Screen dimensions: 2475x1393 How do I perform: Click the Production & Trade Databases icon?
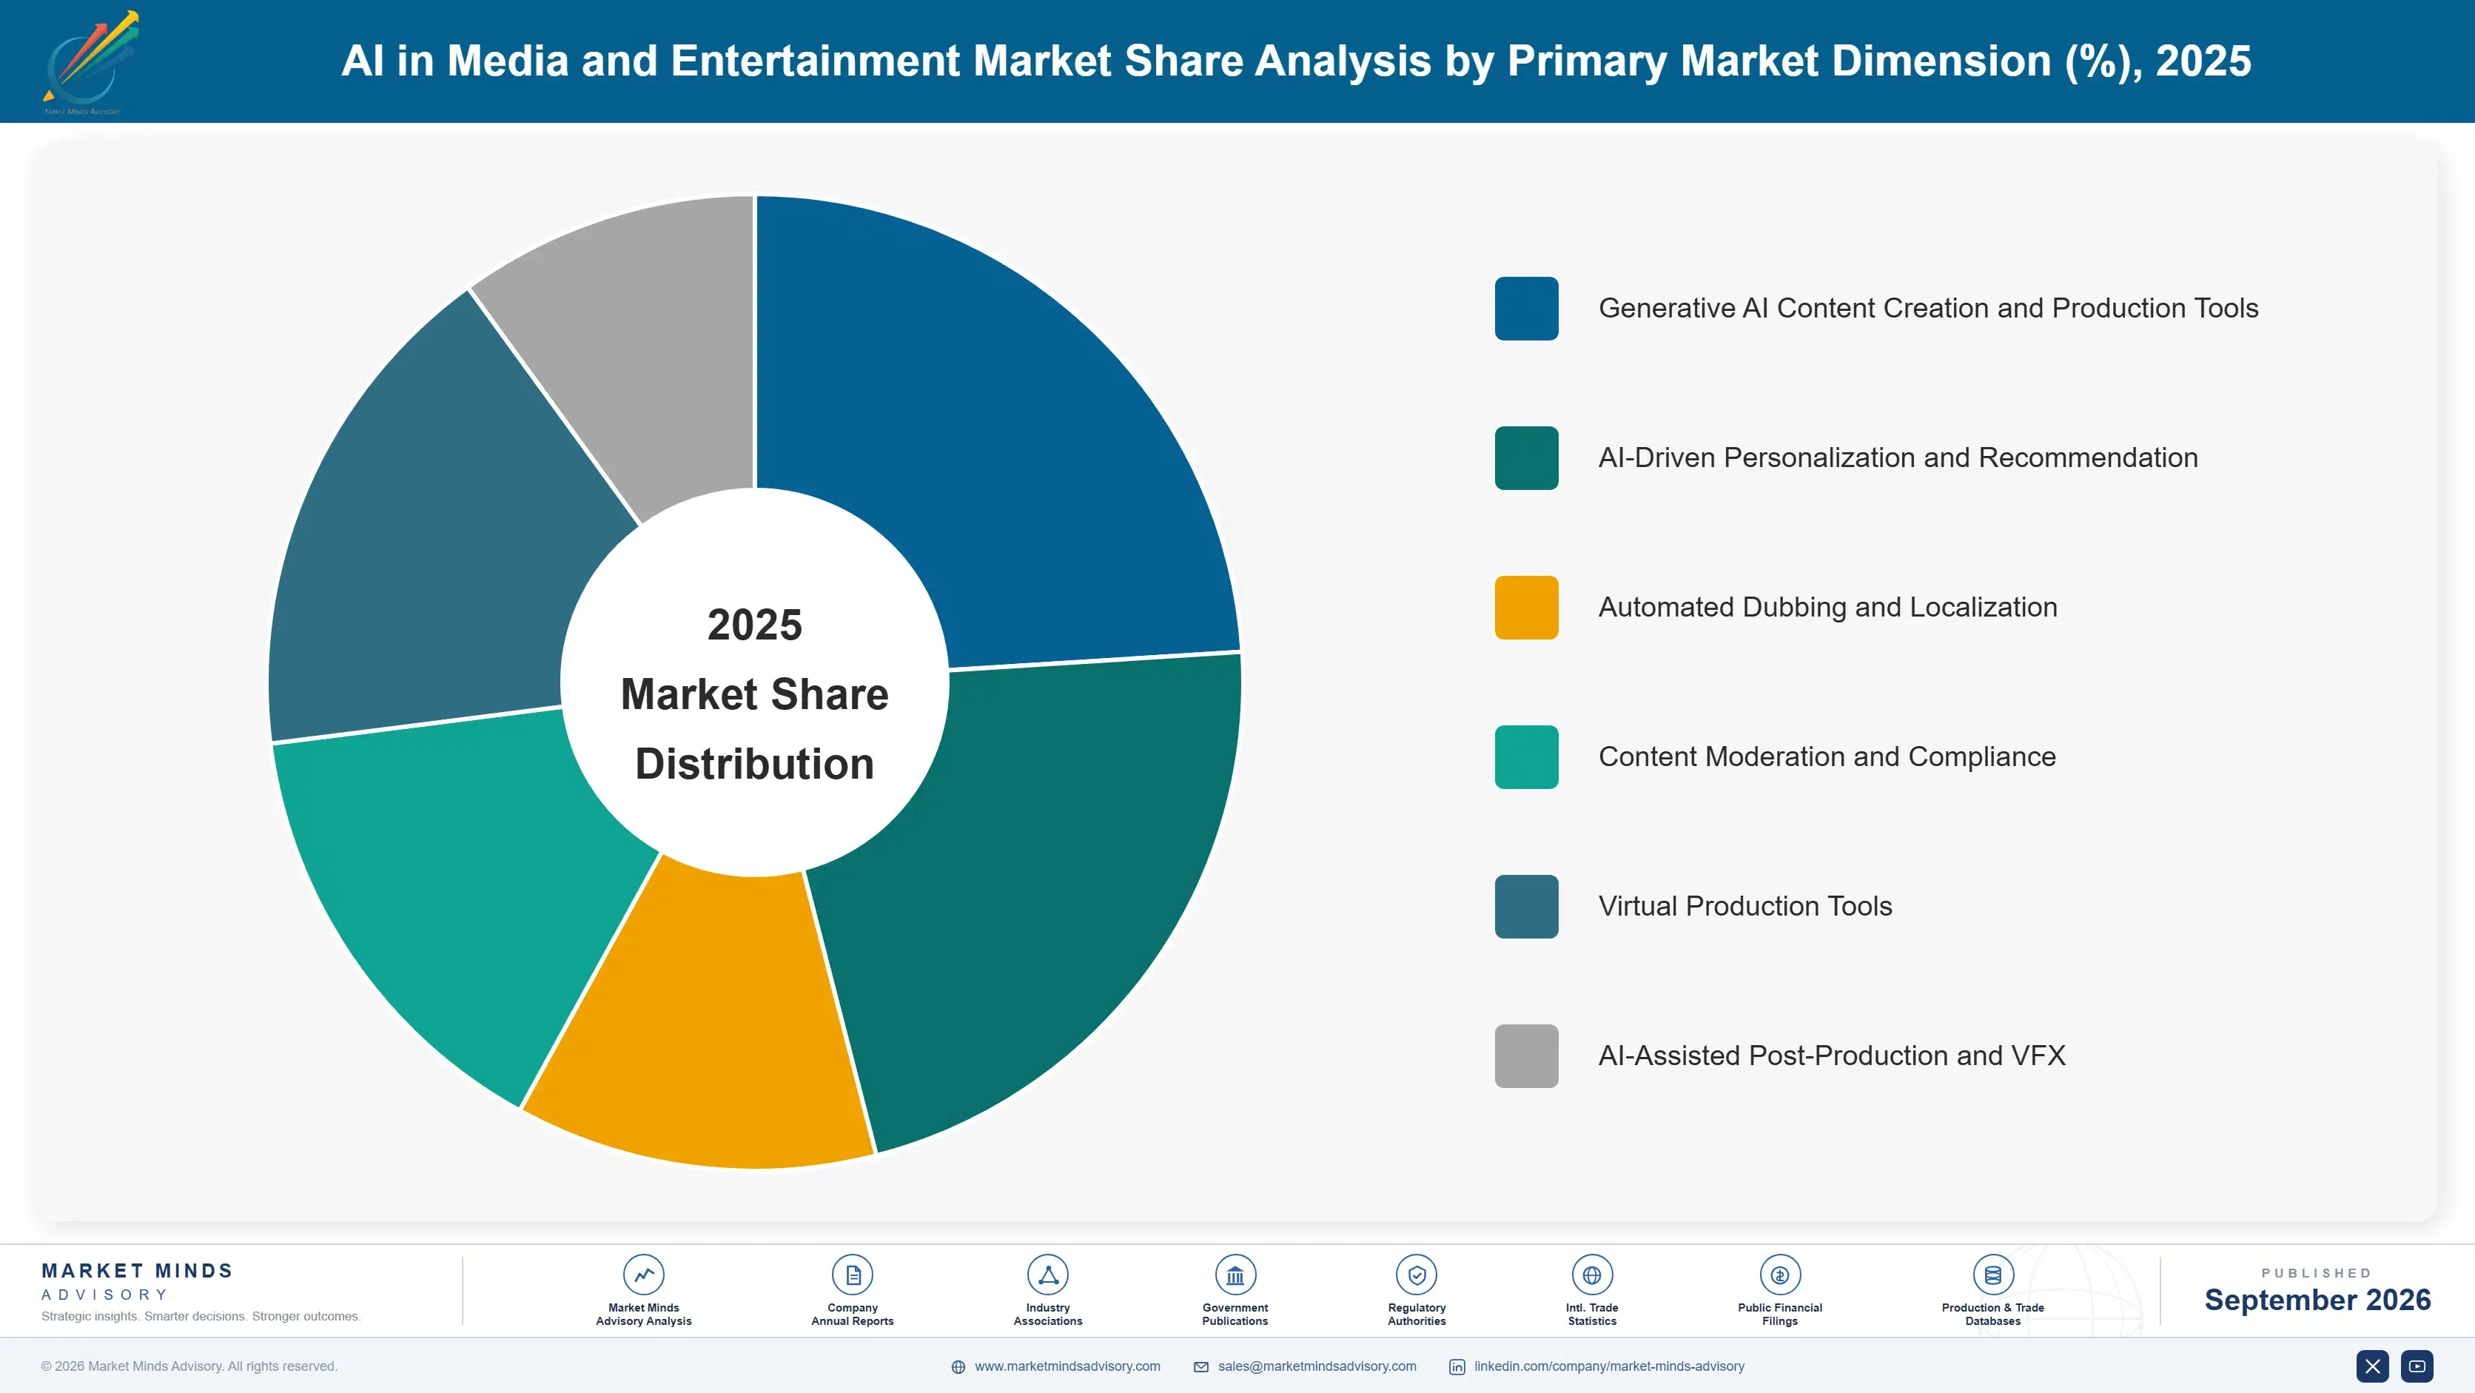(x=1992, y=1275)
